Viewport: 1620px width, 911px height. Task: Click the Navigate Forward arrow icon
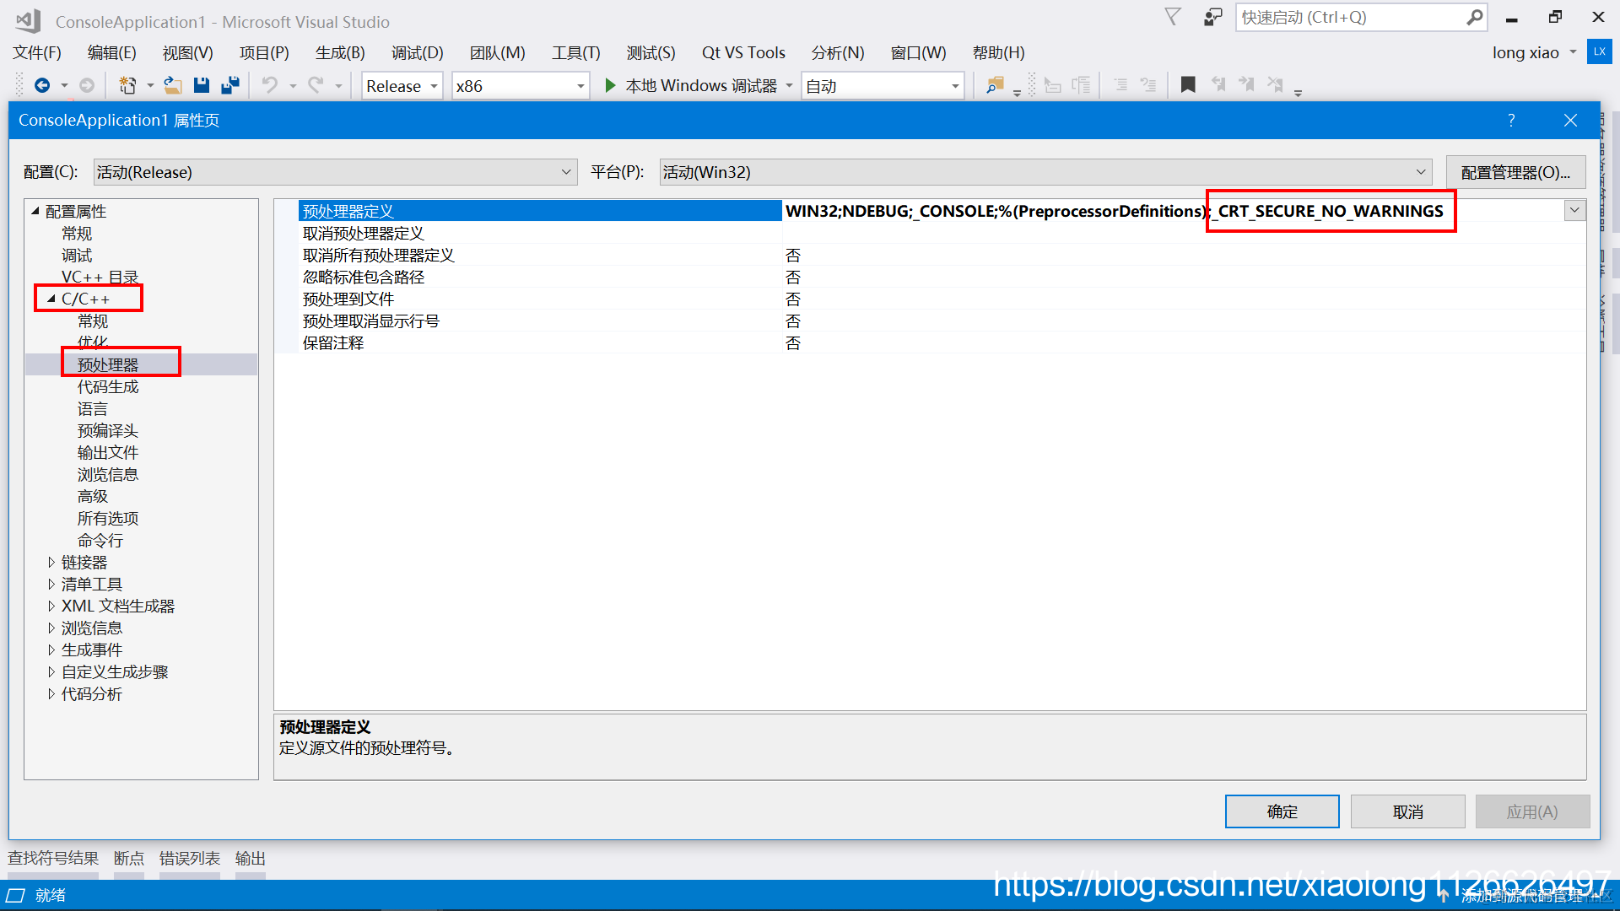coord(86,85)
